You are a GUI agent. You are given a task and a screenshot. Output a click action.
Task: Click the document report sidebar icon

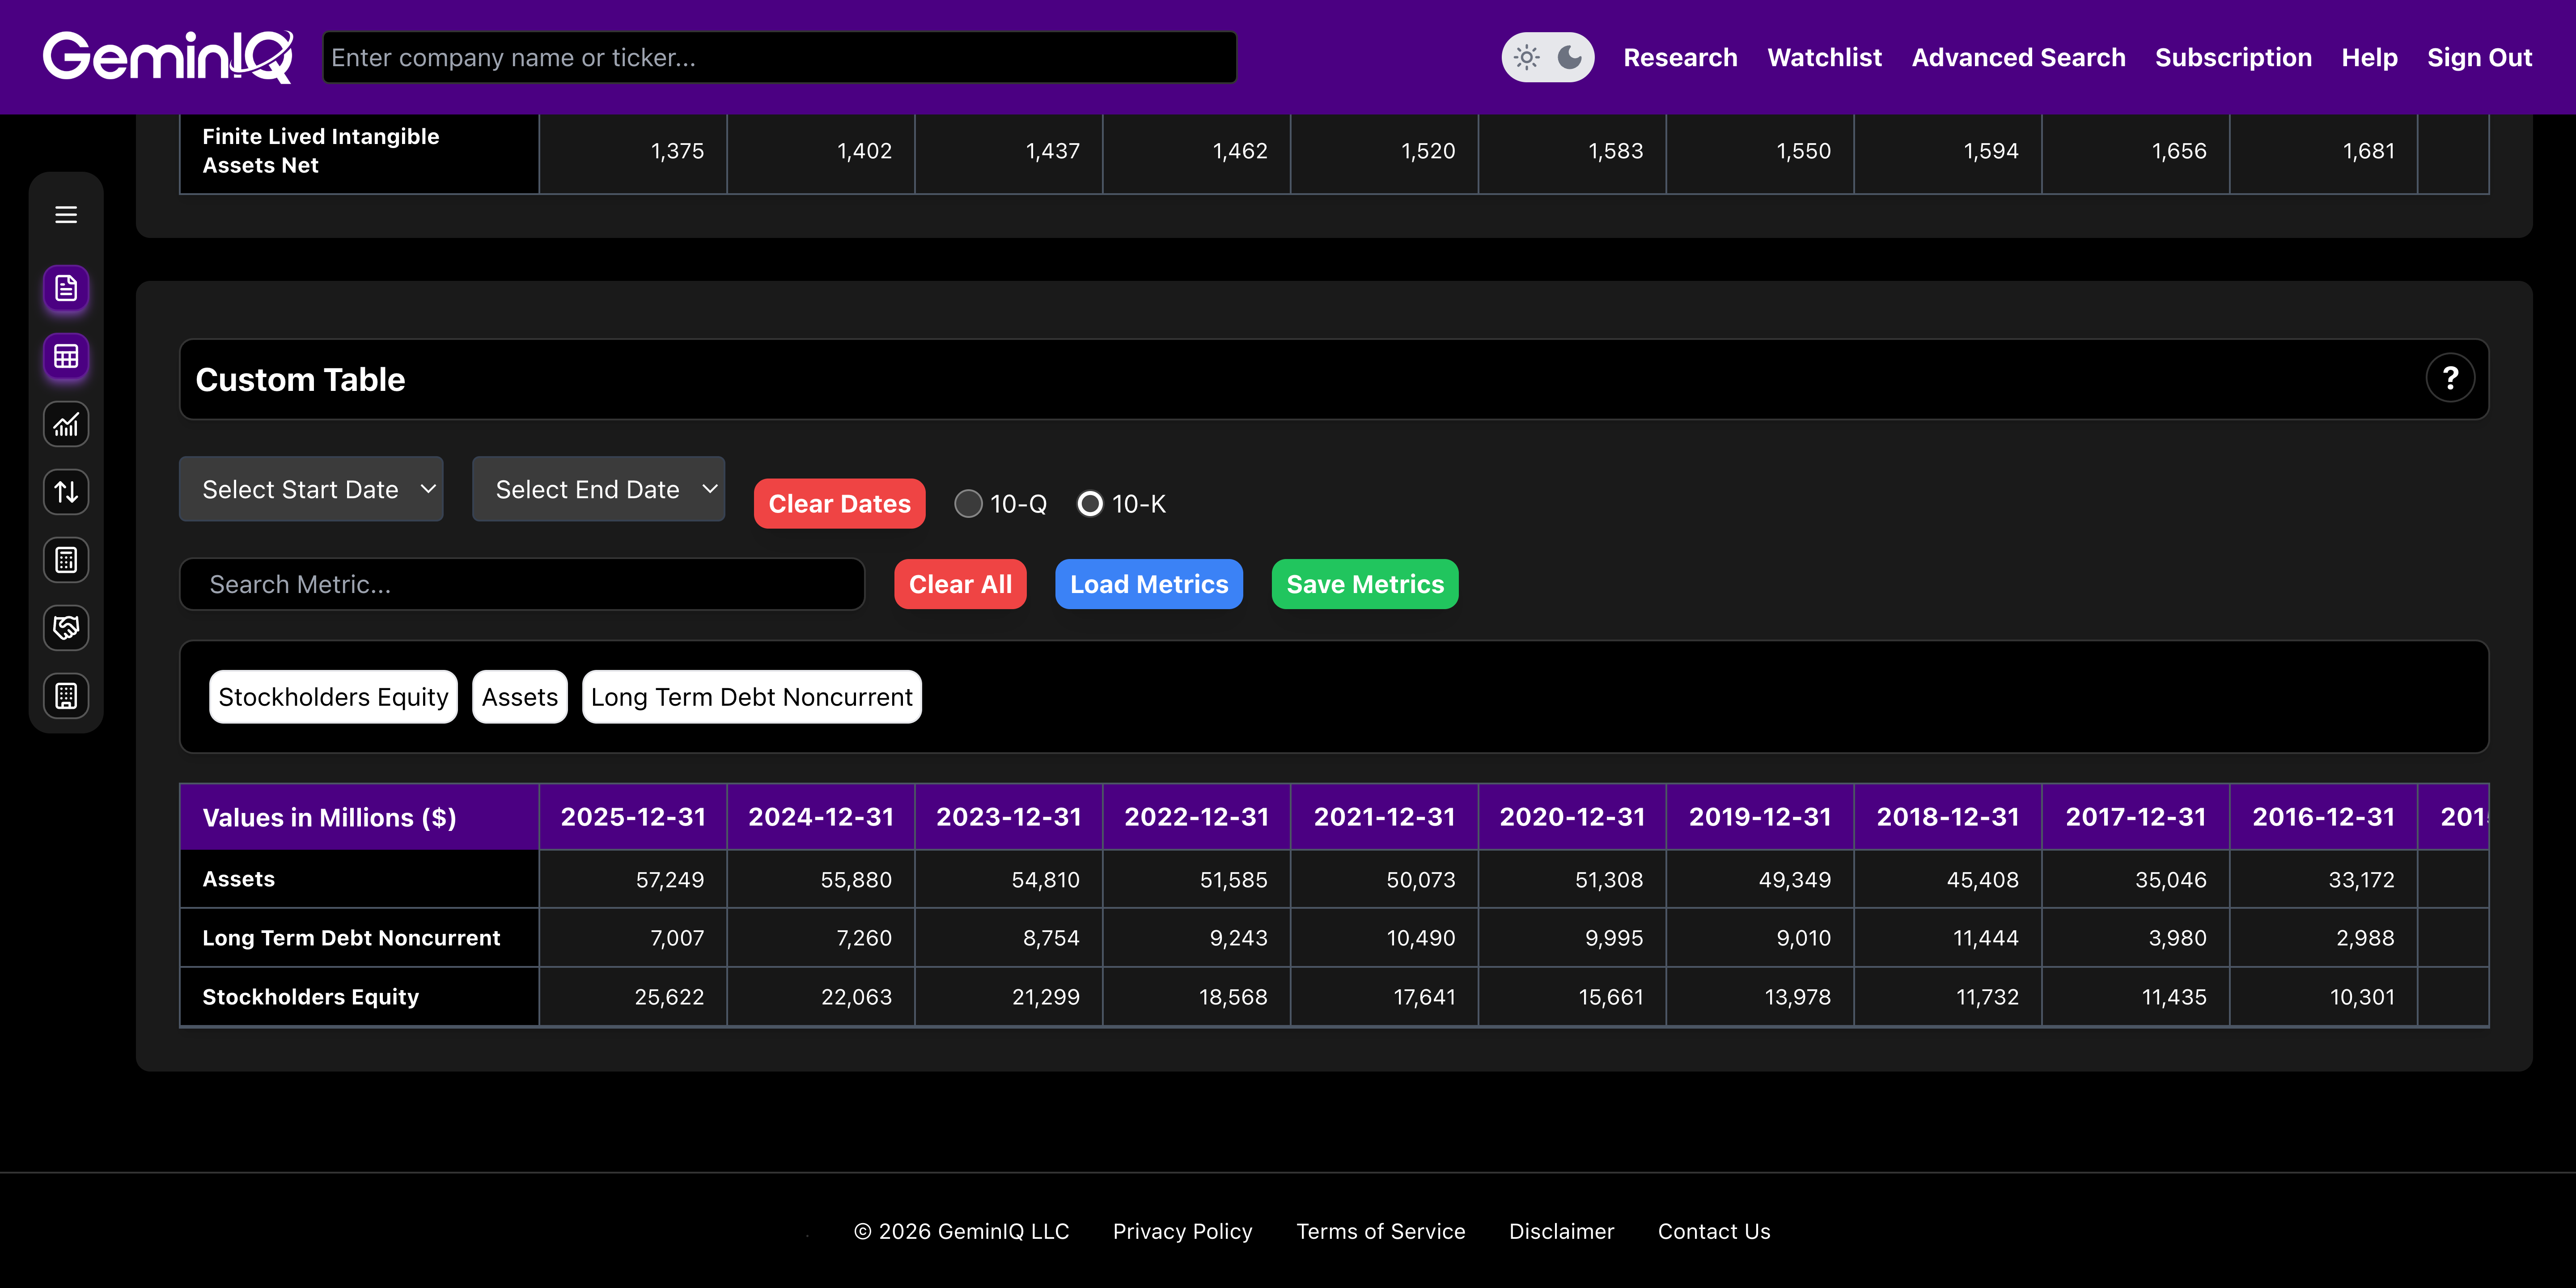tap(66, 289)
